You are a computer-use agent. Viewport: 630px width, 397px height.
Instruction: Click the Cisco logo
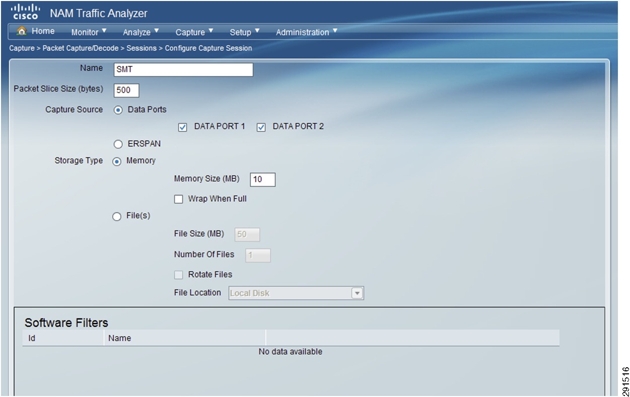26,12
